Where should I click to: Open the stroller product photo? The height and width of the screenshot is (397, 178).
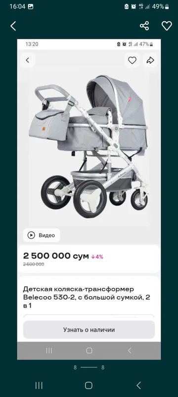[x=89, y=147]
